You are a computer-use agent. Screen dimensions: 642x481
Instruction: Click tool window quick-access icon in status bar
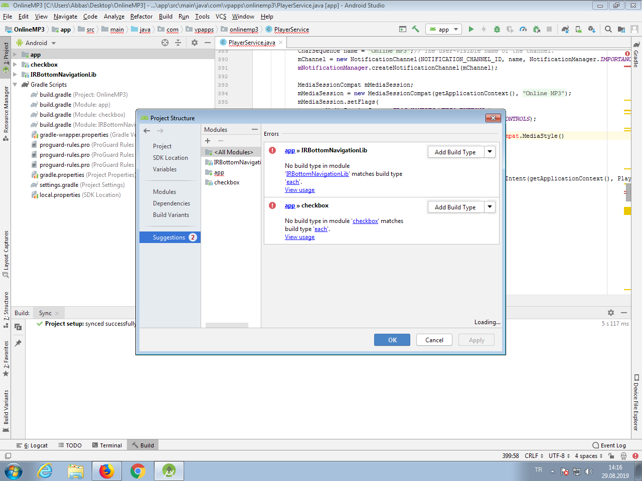coord(8,456)
